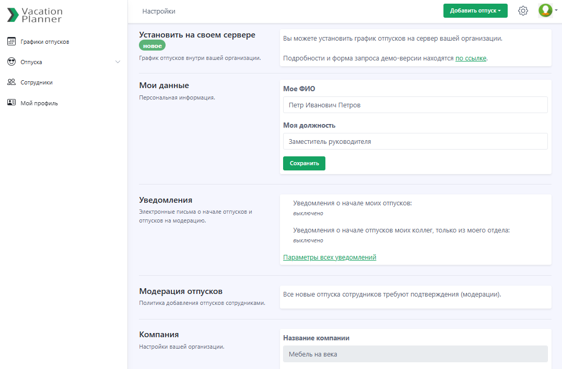Open Мой профиль via the ID-card icon
Viewport: 562px width, 369px height.
[x=11, y=103]
